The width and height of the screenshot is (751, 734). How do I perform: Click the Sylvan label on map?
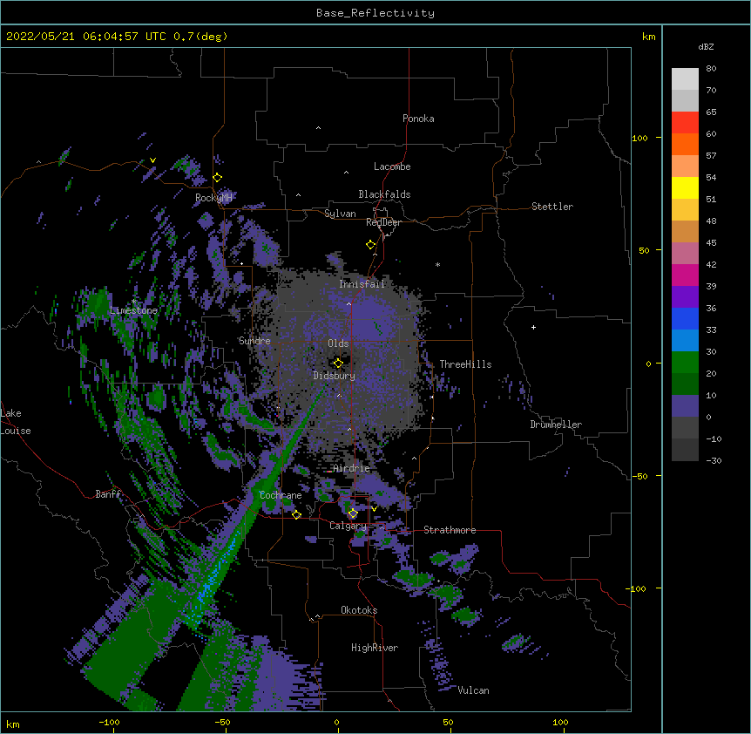[340, 214]
